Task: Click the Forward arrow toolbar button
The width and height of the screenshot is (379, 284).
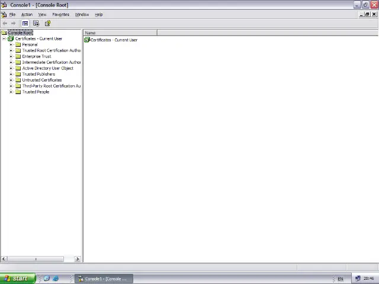Action: (13, 24)
